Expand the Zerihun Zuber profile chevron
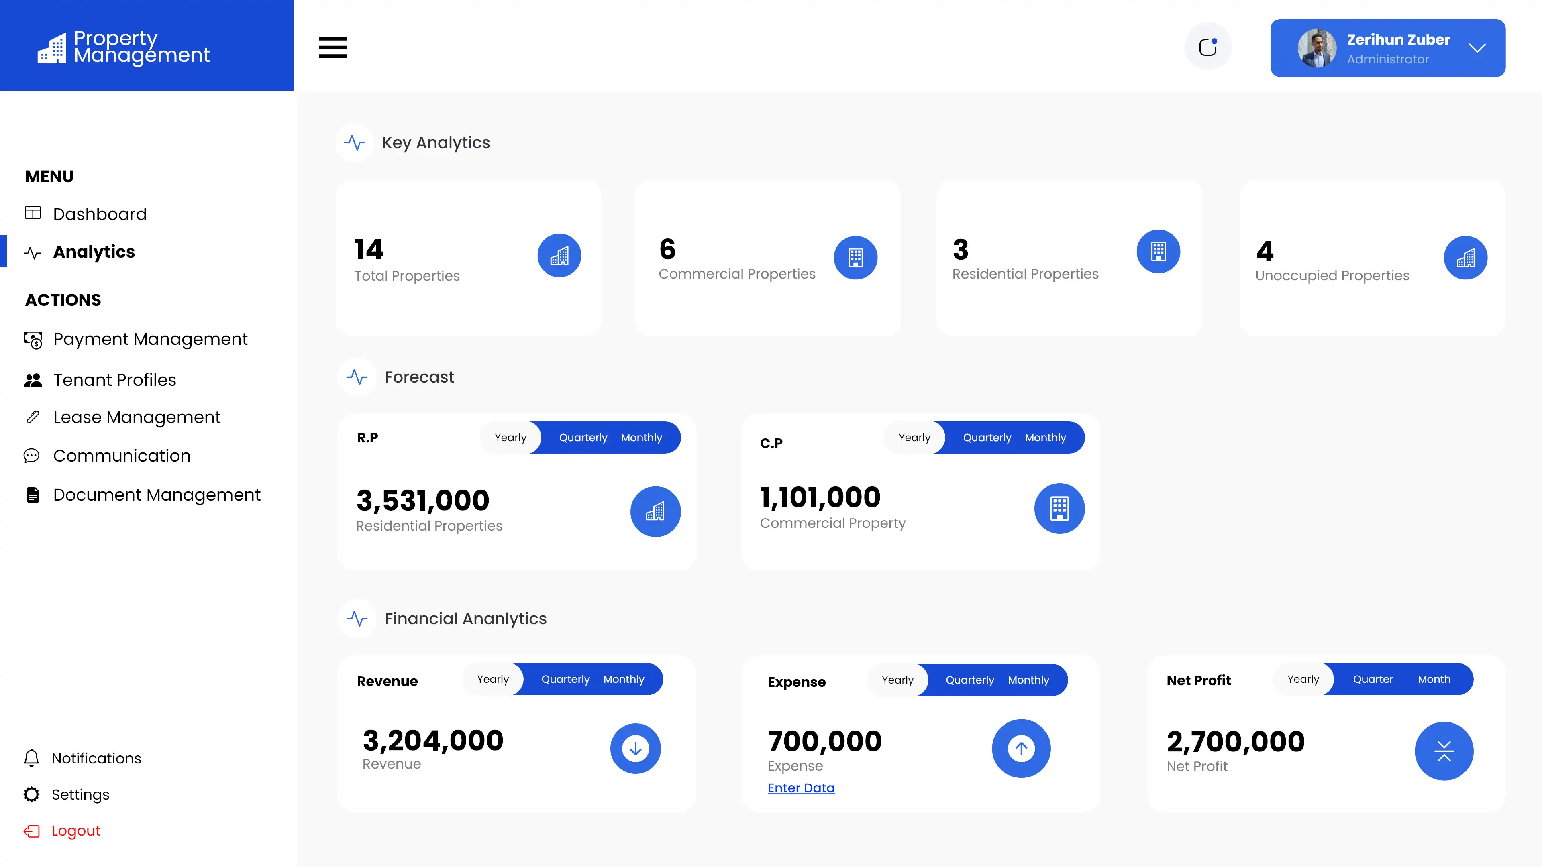The width and height of the screenshot is (1542, 867). (1477, 48)
